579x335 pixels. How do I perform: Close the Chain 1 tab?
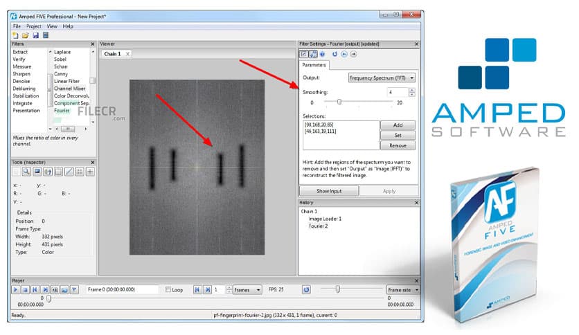pyautogui.click(x=127, y=54)
